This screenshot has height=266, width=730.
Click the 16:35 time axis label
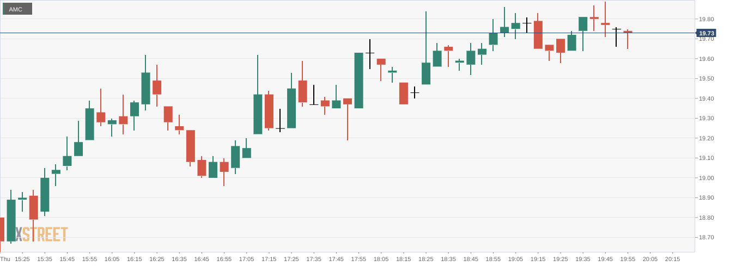point(179,259)
